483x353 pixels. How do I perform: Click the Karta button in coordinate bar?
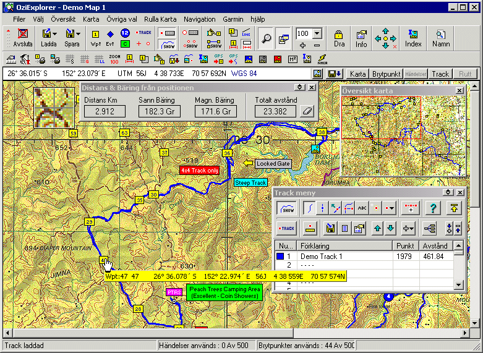pyautogui.click(x=357, y=74)
